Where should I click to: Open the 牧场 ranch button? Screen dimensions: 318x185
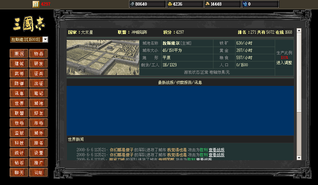pos(19,123)
